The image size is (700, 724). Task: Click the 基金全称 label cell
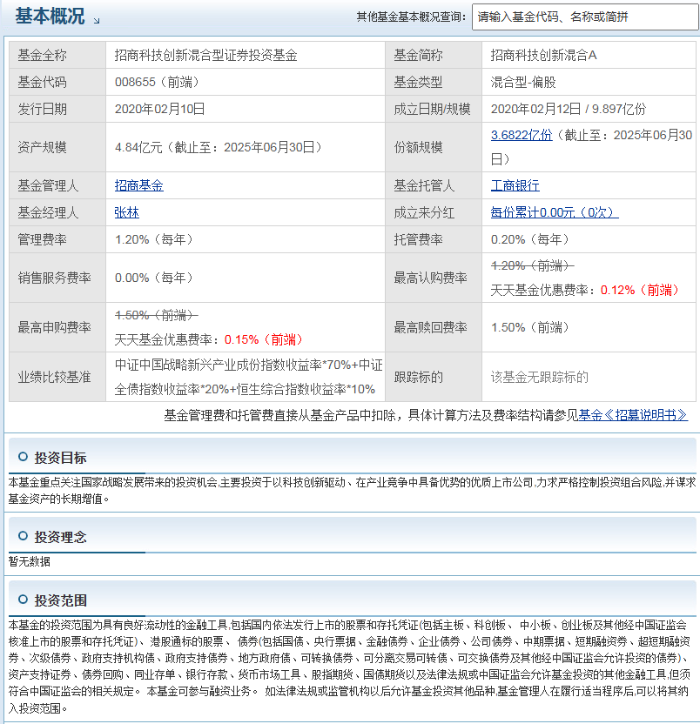[57, 55]
